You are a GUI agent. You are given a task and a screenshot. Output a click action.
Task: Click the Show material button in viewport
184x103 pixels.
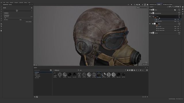tap(145, 64)
